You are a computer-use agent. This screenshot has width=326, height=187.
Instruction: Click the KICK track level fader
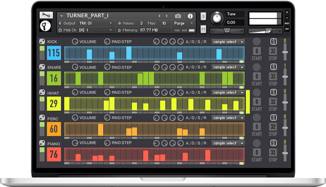pyautogui.click(x=285, y=52)
